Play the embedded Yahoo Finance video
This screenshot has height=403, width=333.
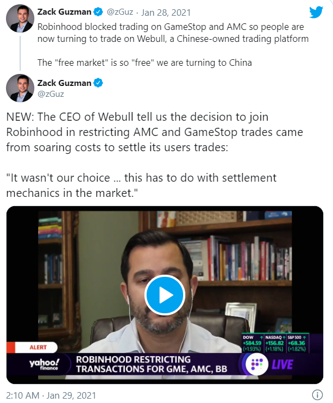point(165,295)
